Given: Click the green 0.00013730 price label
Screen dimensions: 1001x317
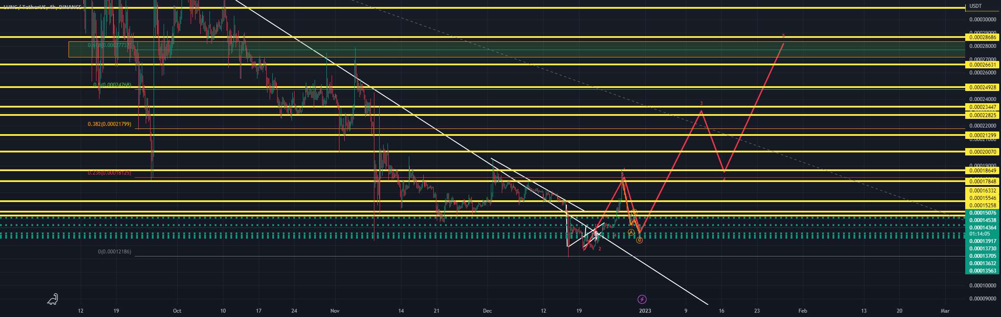Looking at the screenshot, I should pos(982,249).
